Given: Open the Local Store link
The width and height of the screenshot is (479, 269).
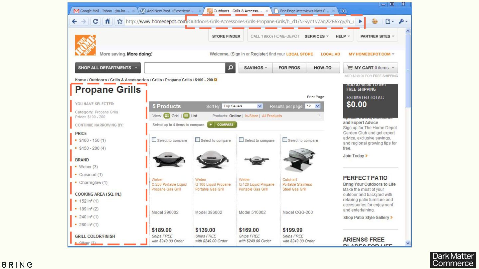Looking at the screenshot, I should coord(300,54).
